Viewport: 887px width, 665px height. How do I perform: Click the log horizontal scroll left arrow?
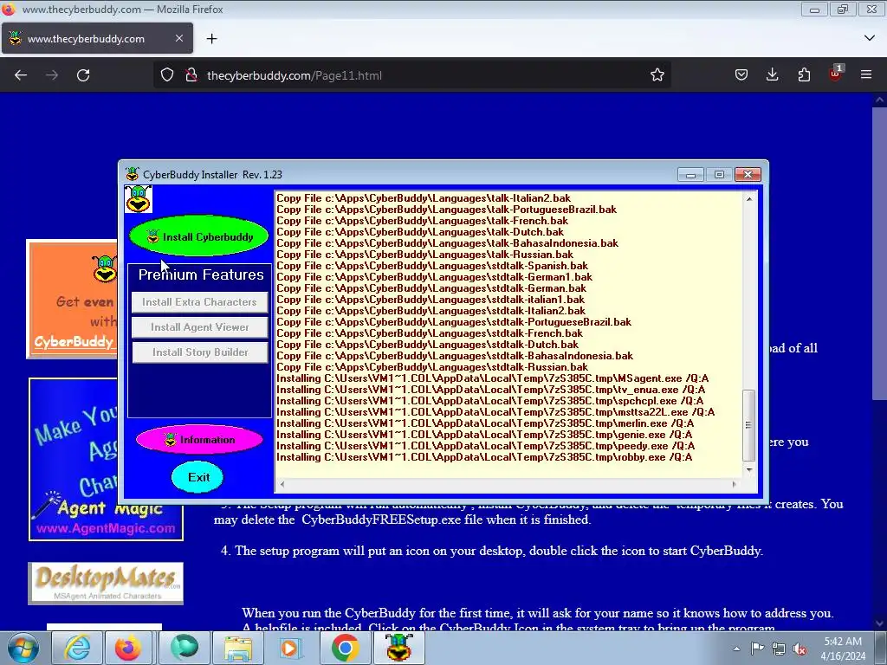point(282,484)
